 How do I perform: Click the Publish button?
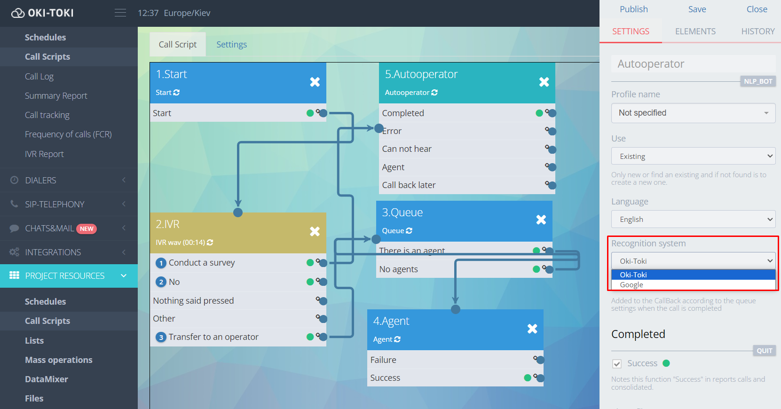tap(633, 9)
